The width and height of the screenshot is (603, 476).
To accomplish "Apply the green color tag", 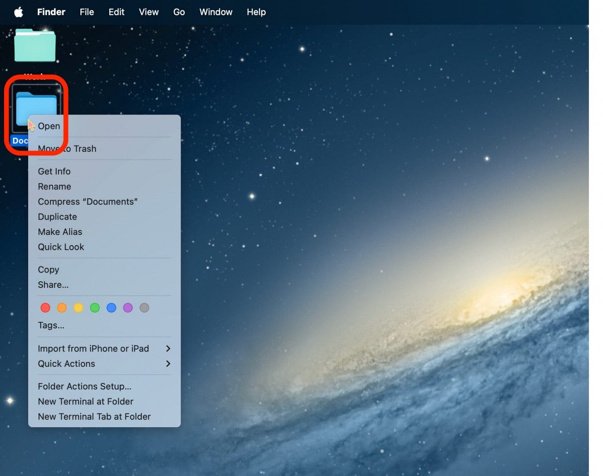I will point(95,308).
